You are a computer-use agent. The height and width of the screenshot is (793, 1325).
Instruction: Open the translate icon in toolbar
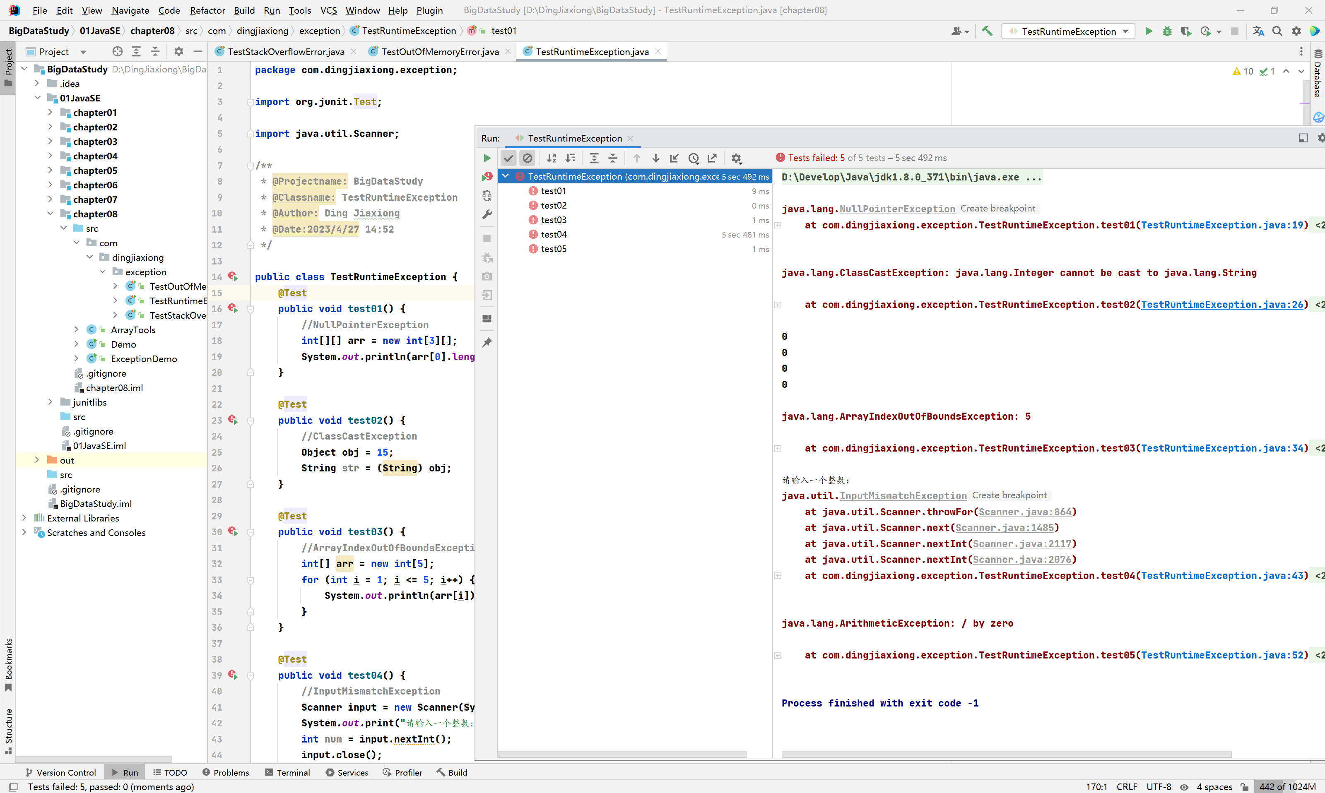click(x=1258, y=31)
